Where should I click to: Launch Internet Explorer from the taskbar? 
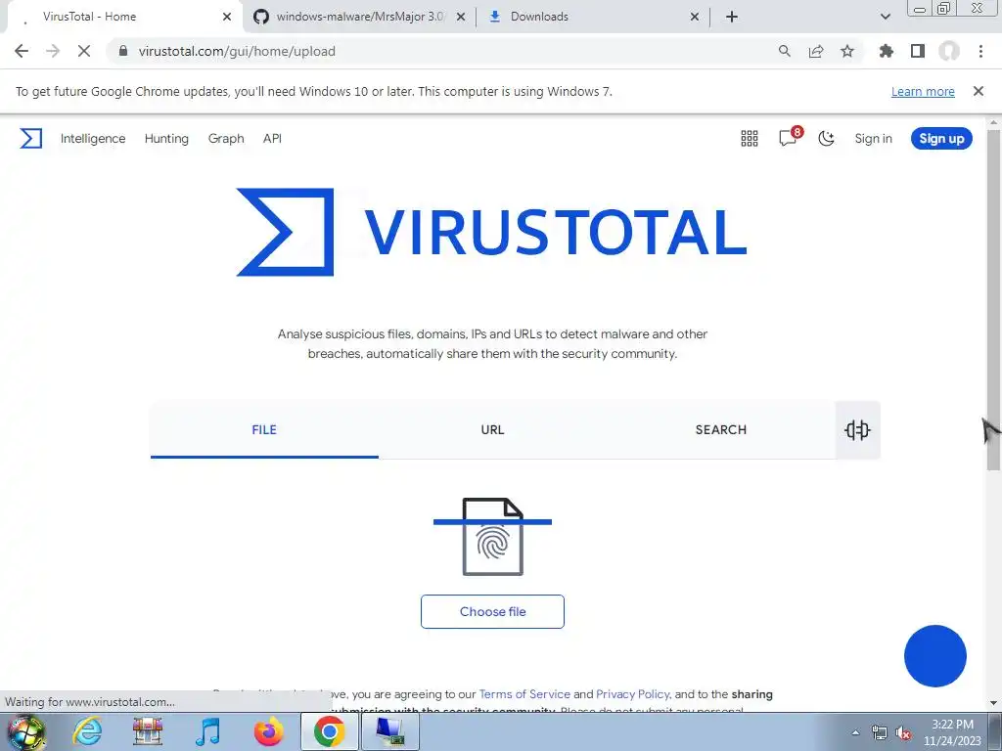pos(87,731)
